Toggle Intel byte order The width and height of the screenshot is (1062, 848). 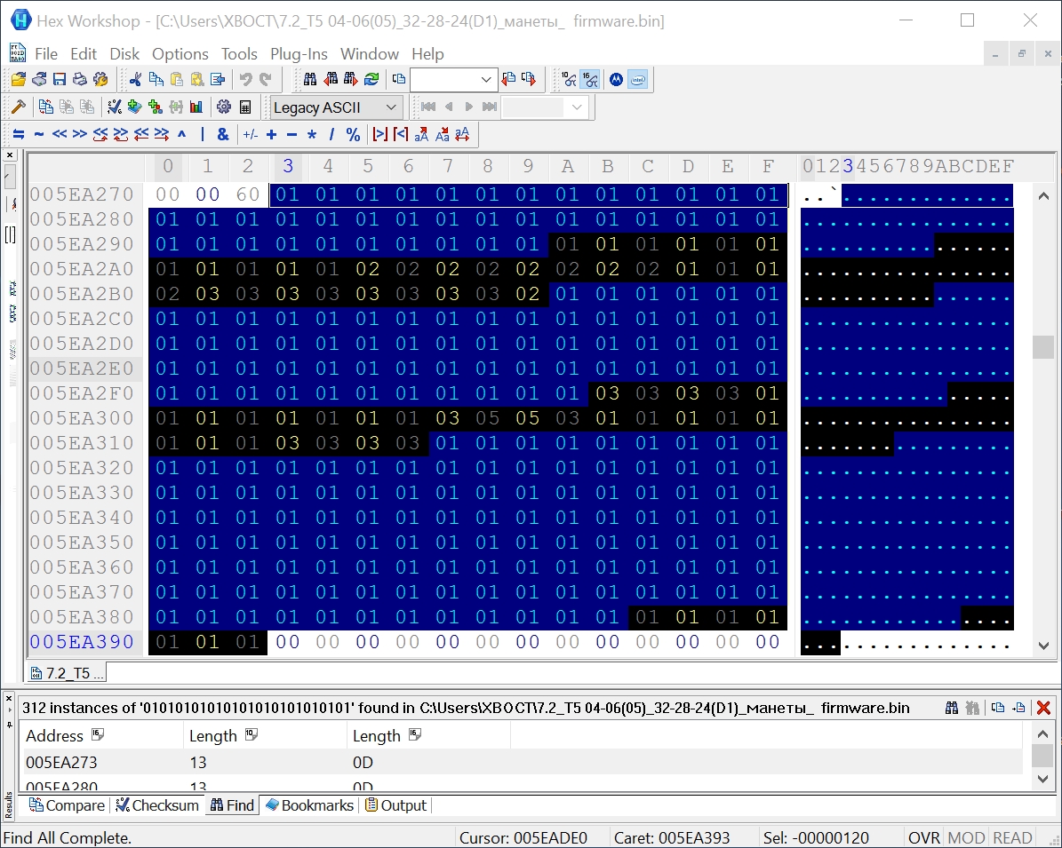[637, 80]
